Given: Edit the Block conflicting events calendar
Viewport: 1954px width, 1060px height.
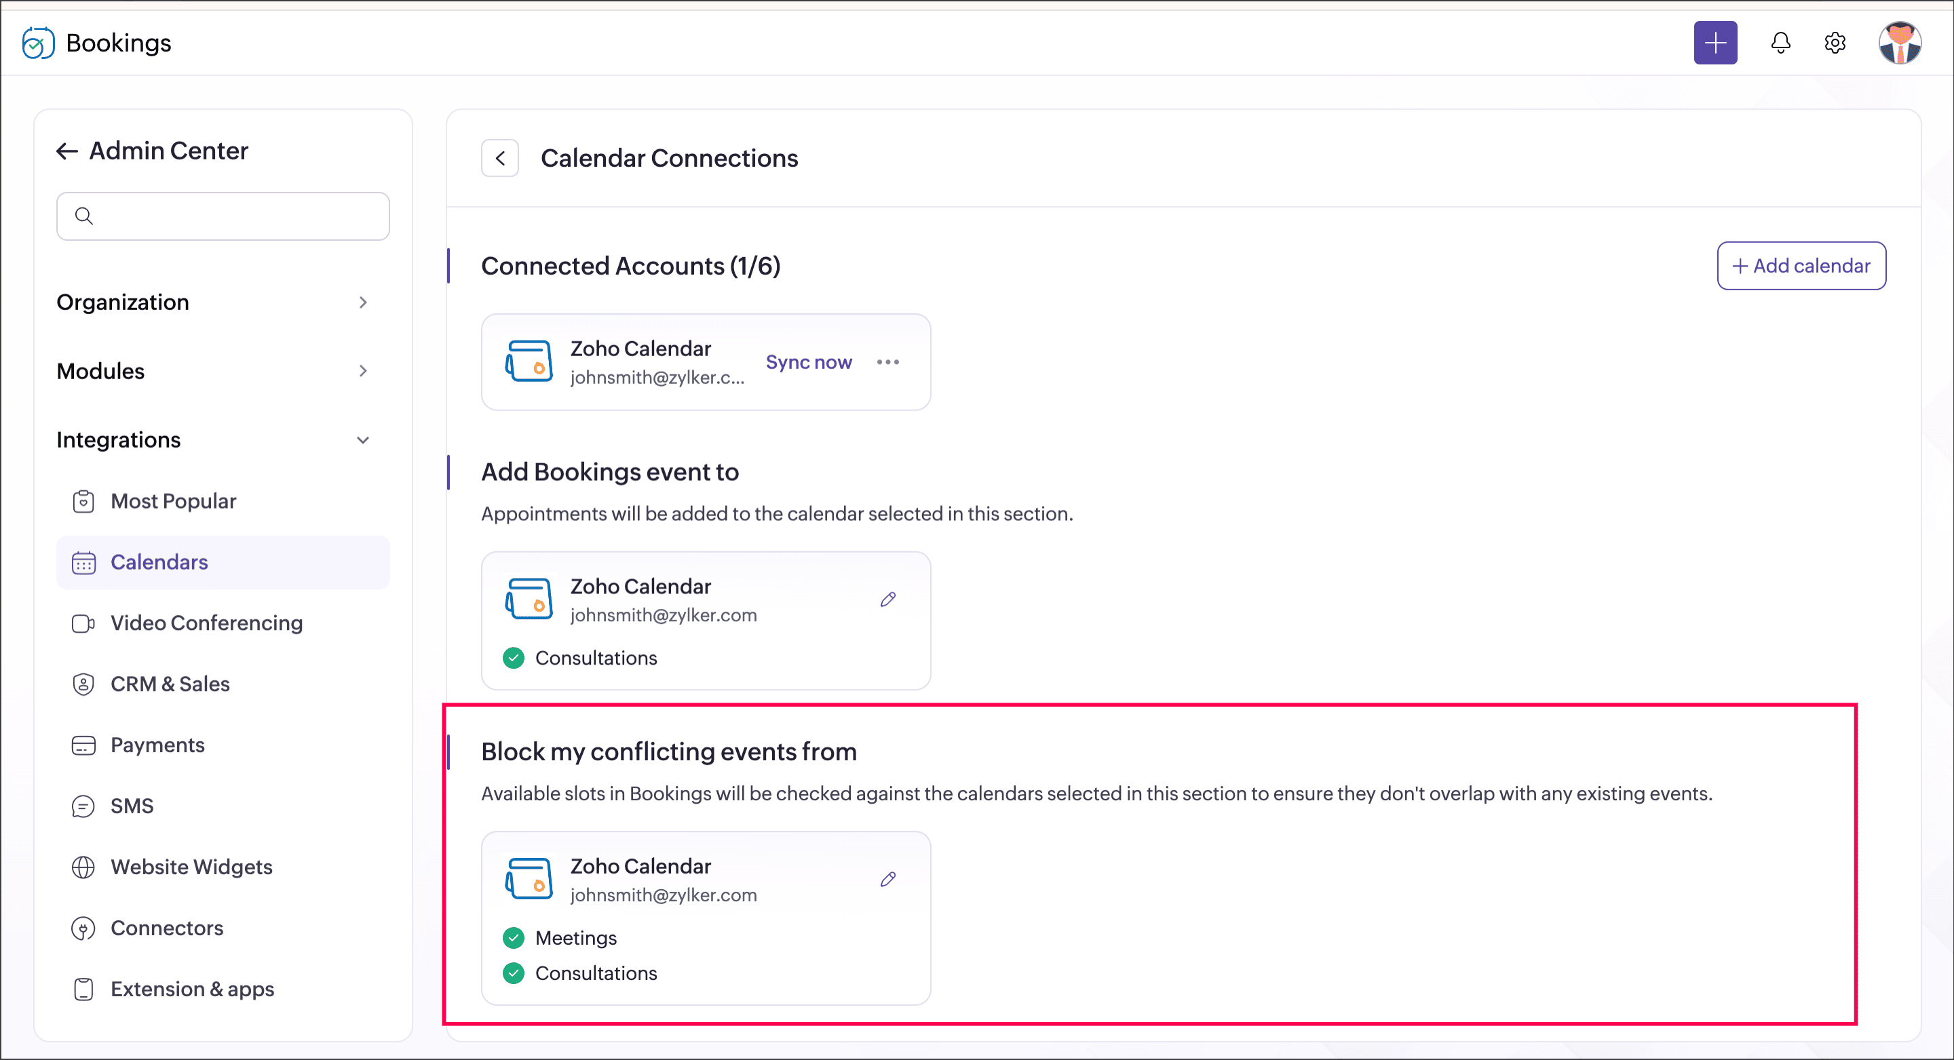Looking at the screenshot, I should tap(888, 880).
